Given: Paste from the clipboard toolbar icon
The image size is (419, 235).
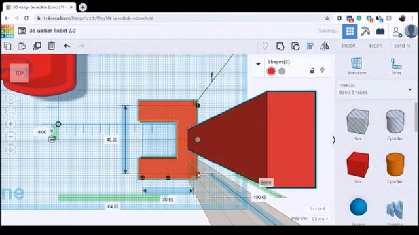Looking at the screenshot, I should [x=22, y=46].
